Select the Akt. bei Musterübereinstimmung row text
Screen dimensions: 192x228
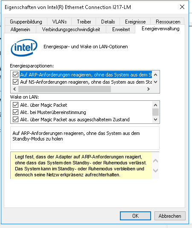click(x=53, y=112)
